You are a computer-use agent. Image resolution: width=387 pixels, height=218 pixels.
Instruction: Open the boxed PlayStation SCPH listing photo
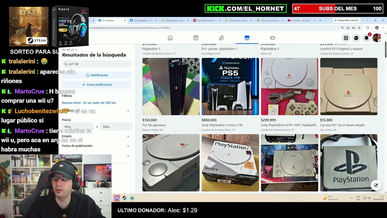(230, 163)
